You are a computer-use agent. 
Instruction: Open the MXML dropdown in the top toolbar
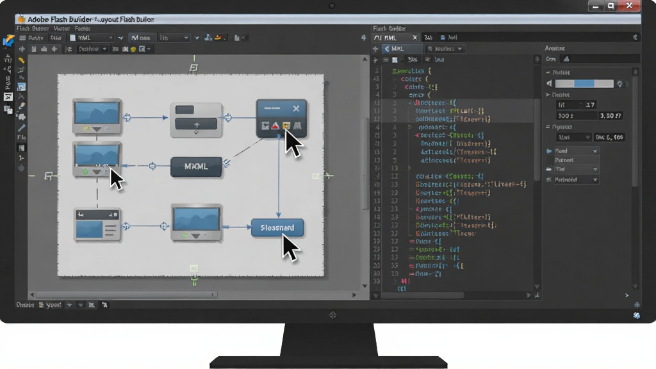(x=92, y=38)
